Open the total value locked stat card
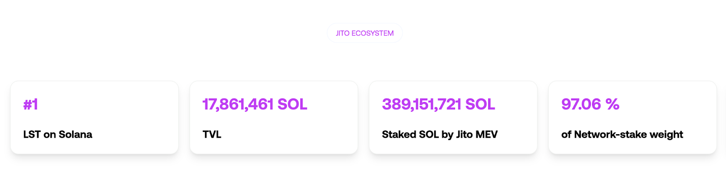 pos(274,117)
